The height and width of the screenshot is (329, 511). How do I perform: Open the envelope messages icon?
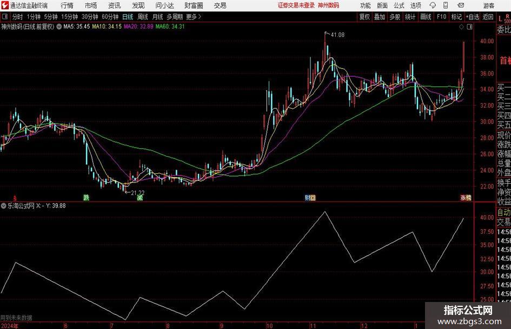[x=461, y=5]
